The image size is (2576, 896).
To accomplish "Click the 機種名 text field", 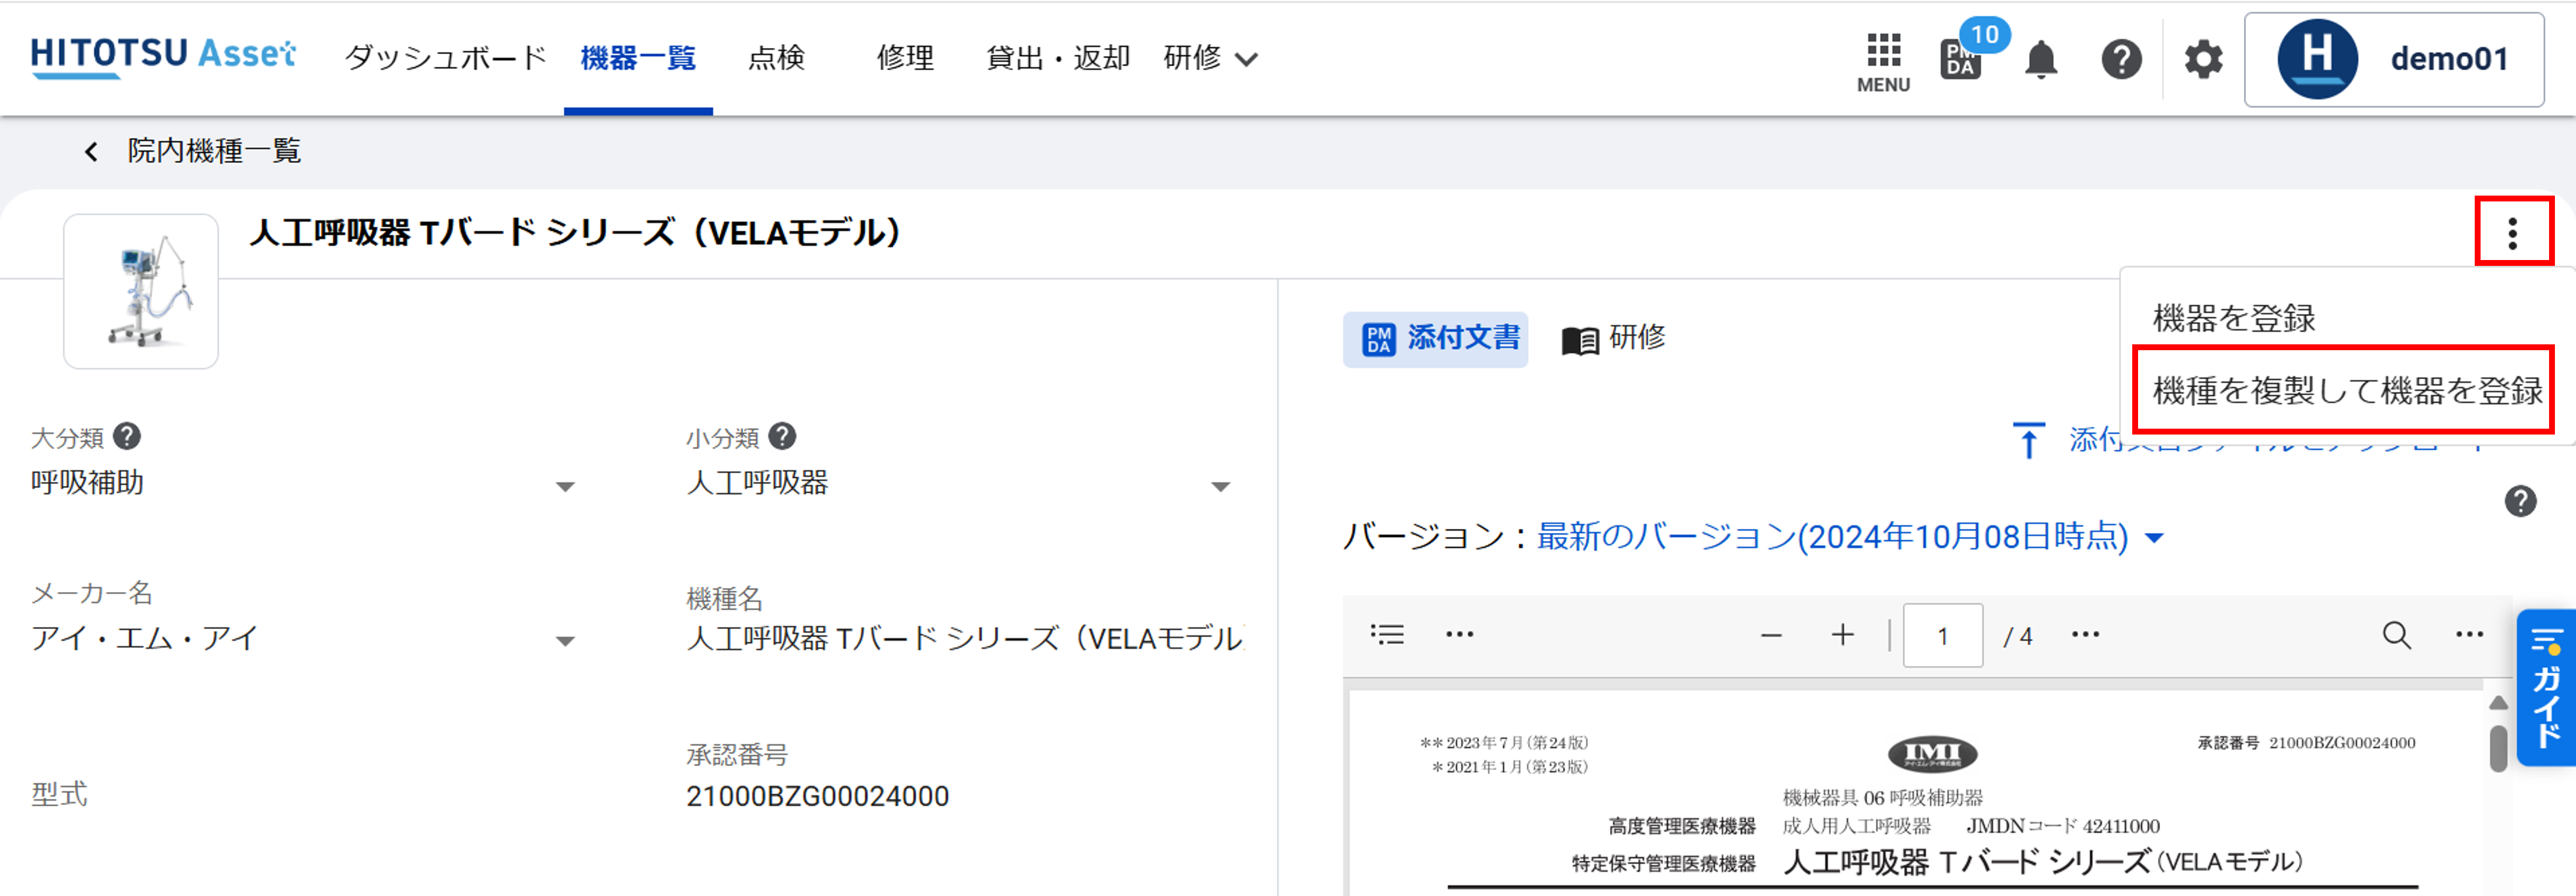I will 965,638.
